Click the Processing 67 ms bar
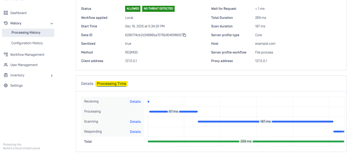Image resolution: width=349 pixels, height=154 pixels. tap(173, 112)
